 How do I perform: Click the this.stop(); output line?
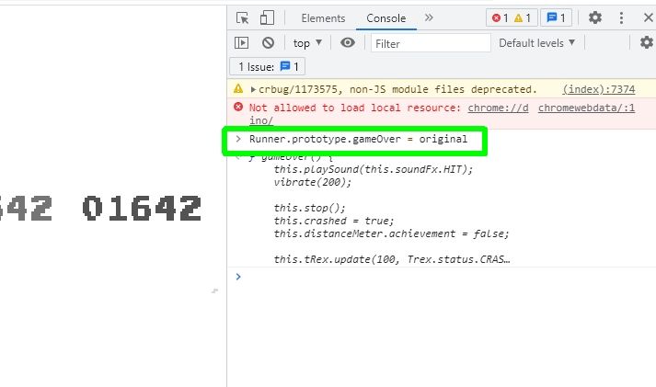[309, 208]
